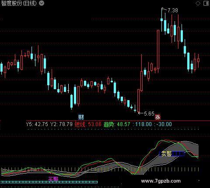Click the cyan dashed buy-signal bar
Screen dimensions: 210x188
(49, 182)
